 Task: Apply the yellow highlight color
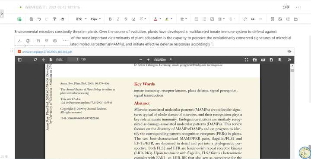(x=167, y=19)
